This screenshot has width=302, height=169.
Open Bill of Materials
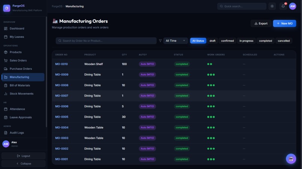(23, 85)
